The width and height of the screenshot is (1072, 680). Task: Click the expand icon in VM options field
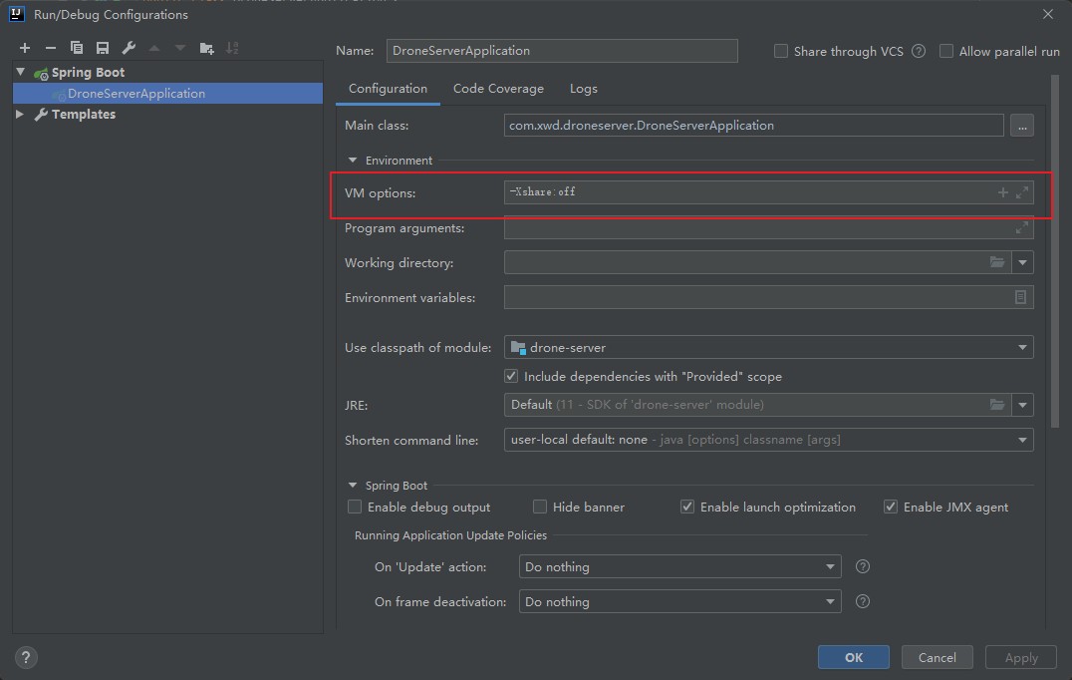point(1022,192)
